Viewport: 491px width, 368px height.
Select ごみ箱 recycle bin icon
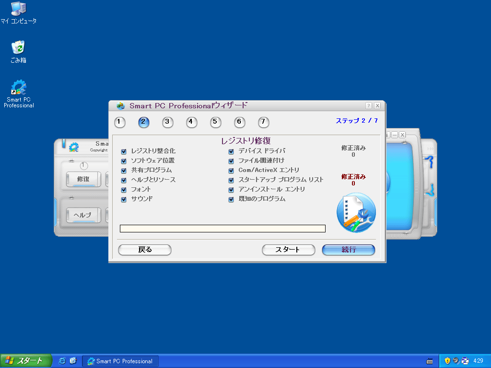[x=19, y=52]
